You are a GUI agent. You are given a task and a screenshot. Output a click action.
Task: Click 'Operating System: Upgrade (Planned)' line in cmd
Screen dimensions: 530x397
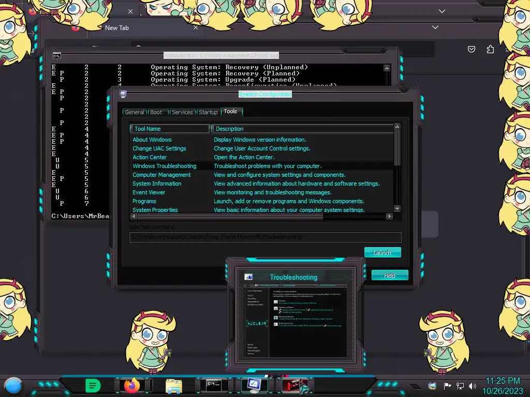[223, 80]
